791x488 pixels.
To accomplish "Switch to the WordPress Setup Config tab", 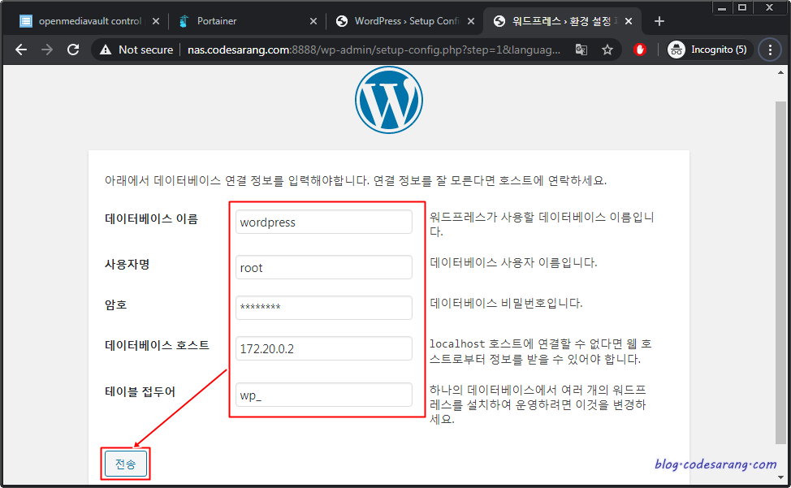I will click(404, 21).
